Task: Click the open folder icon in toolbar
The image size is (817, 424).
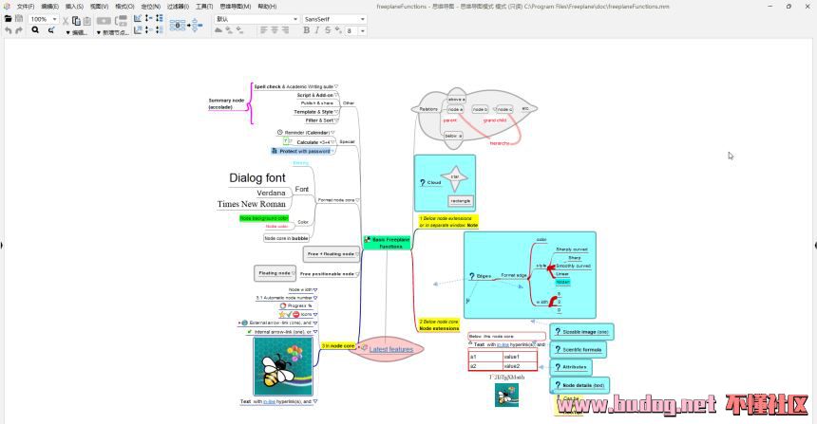Action: pyautogui.click(x=8, y=19)
